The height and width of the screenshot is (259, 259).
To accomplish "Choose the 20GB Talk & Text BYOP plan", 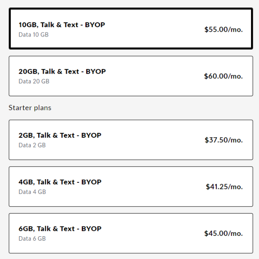I will coord(131,76).
